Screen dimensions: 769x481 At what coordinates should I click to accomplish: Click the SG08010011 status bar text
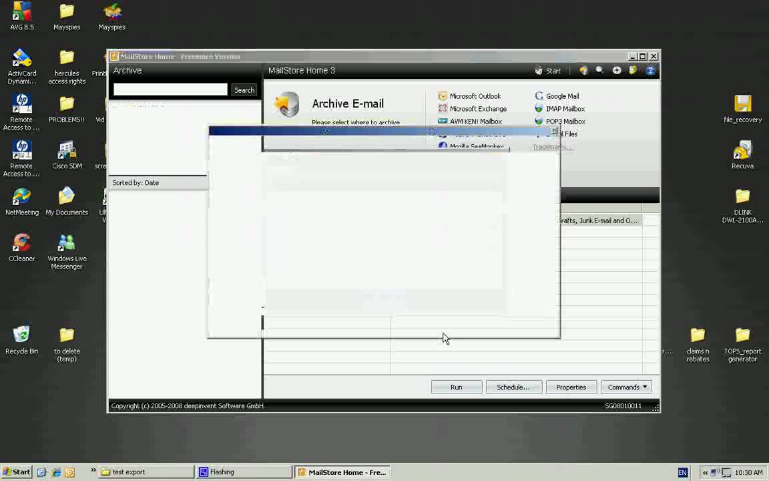[x=623, y=406]
